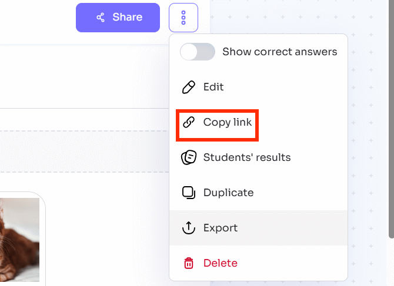The width and height of the screenshot is (394, 286).
Task: Toggle the Show correct answers switch
Action: [197, 52]
